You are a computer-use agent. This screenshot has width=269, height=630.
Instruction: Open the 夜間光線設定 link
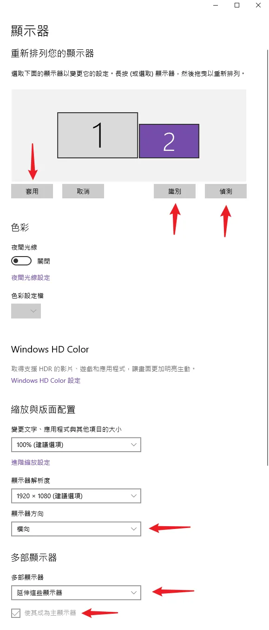31,278
